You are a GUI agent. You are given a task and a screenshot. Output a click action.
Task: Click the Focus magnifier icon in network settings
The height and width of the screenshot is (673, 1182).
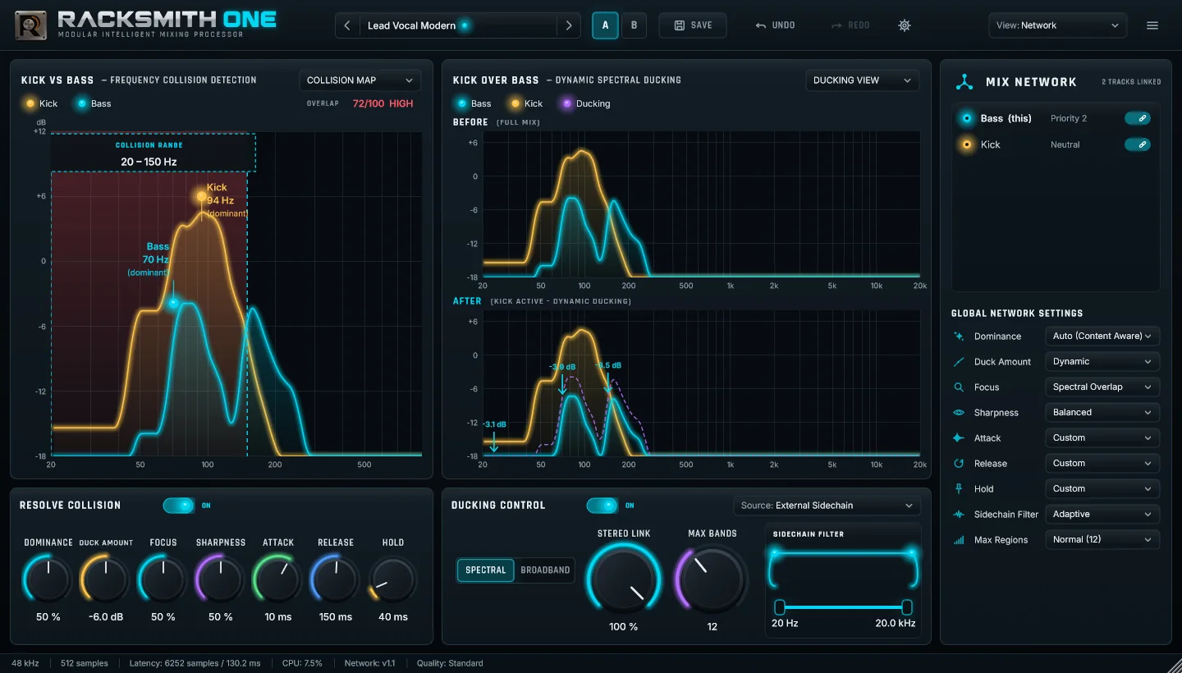point(958,387)
